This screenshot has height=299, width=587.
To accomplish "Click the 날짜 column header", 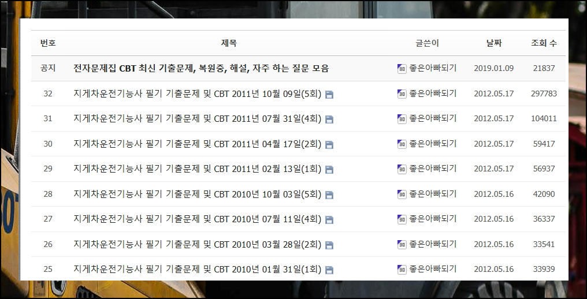I will [494, 43].
